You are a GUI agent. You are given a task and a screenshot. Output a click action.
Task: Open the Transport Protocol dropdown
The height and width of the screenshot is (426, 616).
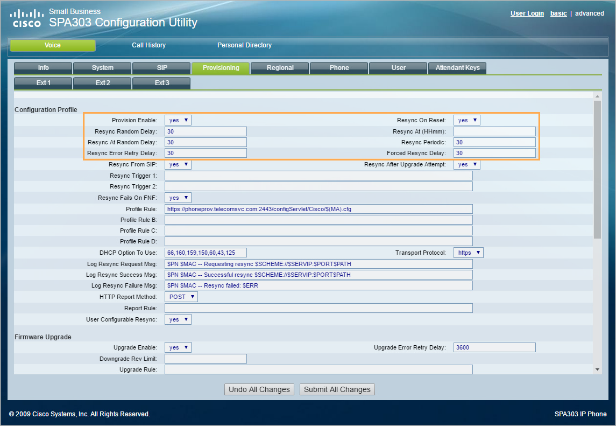468,253
